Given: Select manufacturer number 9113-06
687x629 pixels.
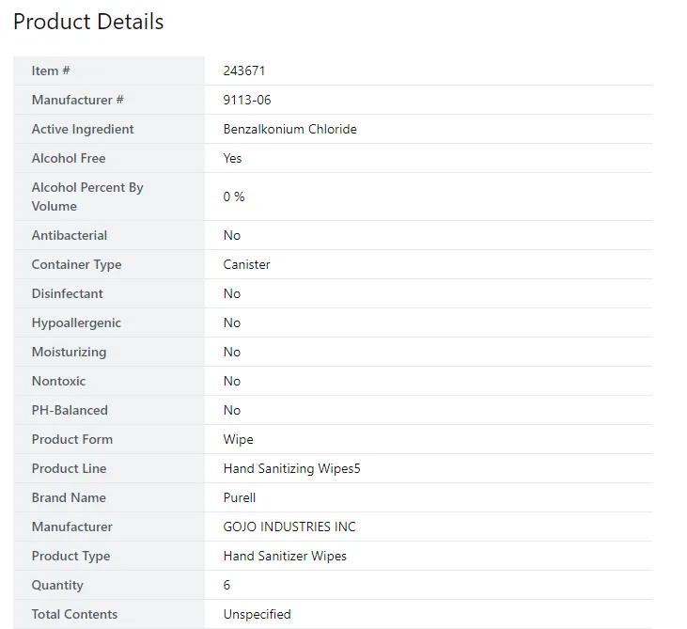Looking at the screenshot, I should 247,100.
